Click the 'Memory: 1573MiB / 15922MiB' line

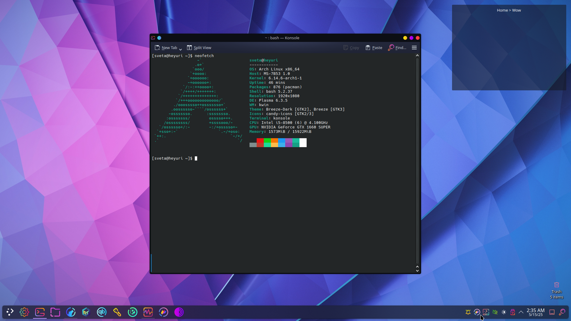tap(280, 132)
